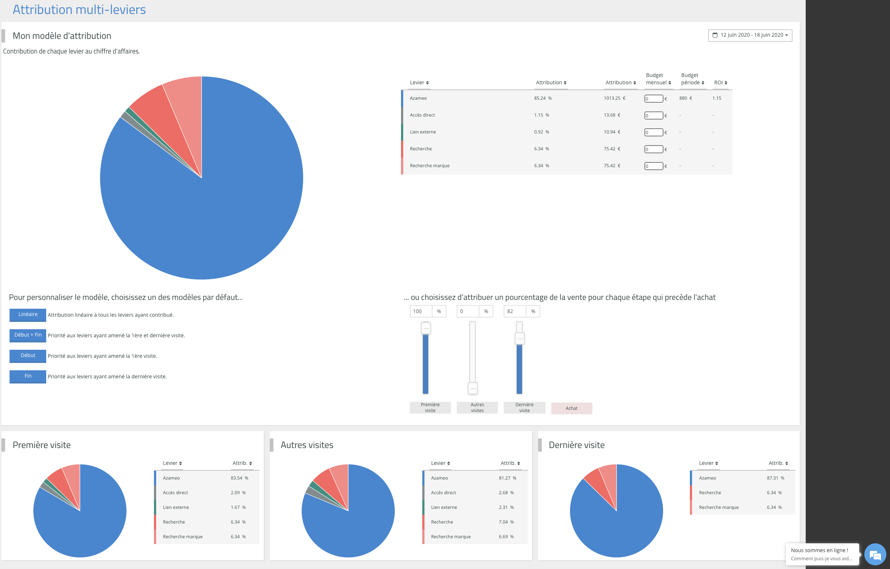Focus the Première visite percentage field (100)
Image resolution: width=890 pixels, height=569 pixels.
pos(421,311)
